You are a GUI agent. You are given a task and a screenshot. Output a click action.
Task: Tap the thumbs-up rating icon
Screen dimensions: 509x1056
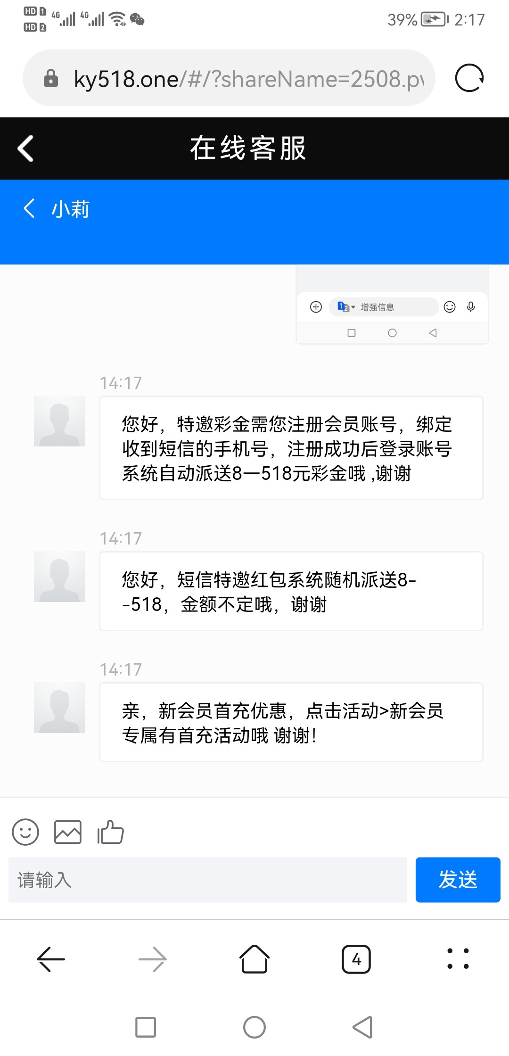[110, 832]
